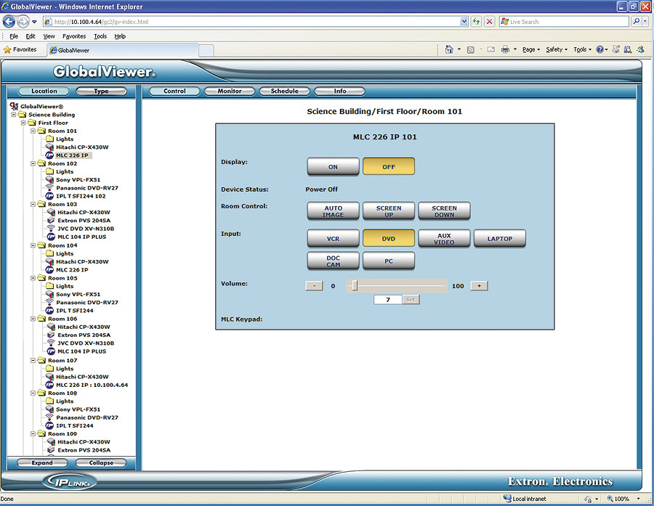Viewport: 654px width, 506px height.
Task: Open the Page toolbar dropdown menu
Action: point(531,49)
